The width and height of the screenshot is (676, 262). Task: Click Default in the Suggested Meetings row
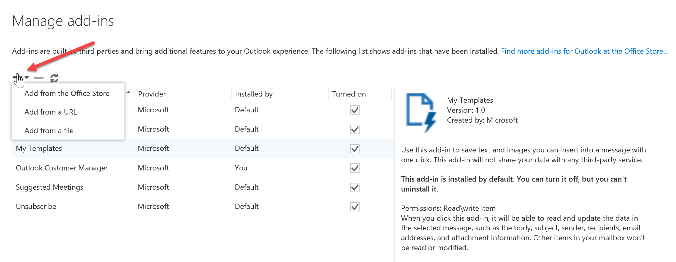pos(247,187)
